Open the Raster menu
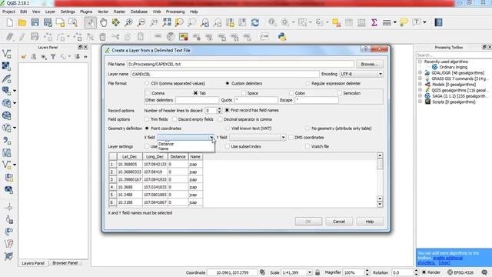Image resolution: width=492 pixels, height=277 pixels. [119, 12]
